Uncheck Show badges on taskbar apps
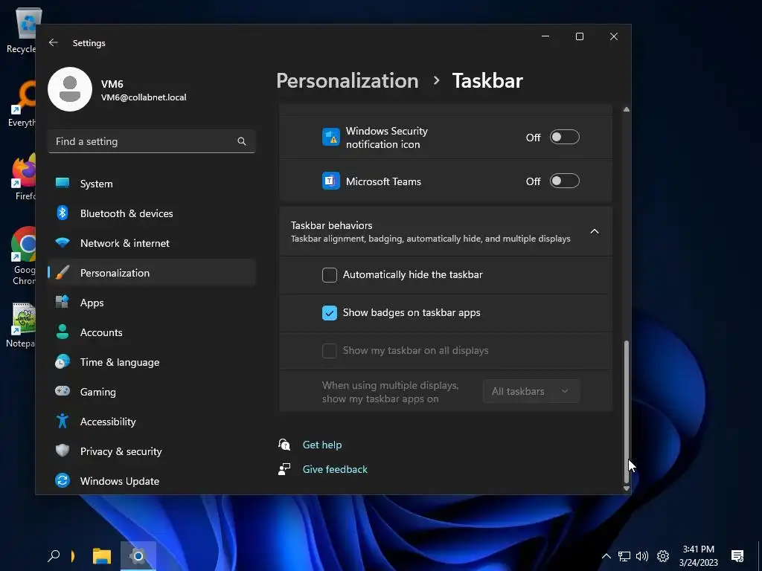The width and height of the screenshot is (762, 571). (x=330, y=313)
